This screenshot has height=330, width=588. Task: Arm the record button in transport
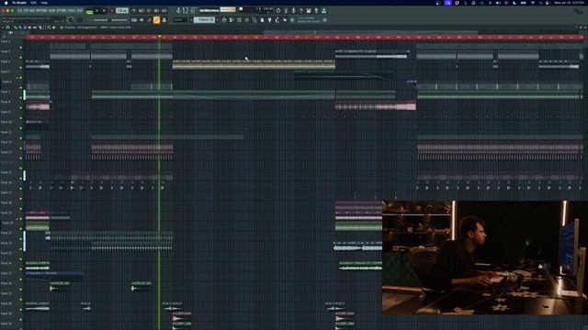[112, 11]
